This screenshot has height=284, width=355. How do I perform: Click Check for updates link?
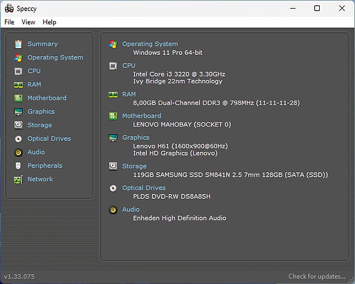[317, 277]
